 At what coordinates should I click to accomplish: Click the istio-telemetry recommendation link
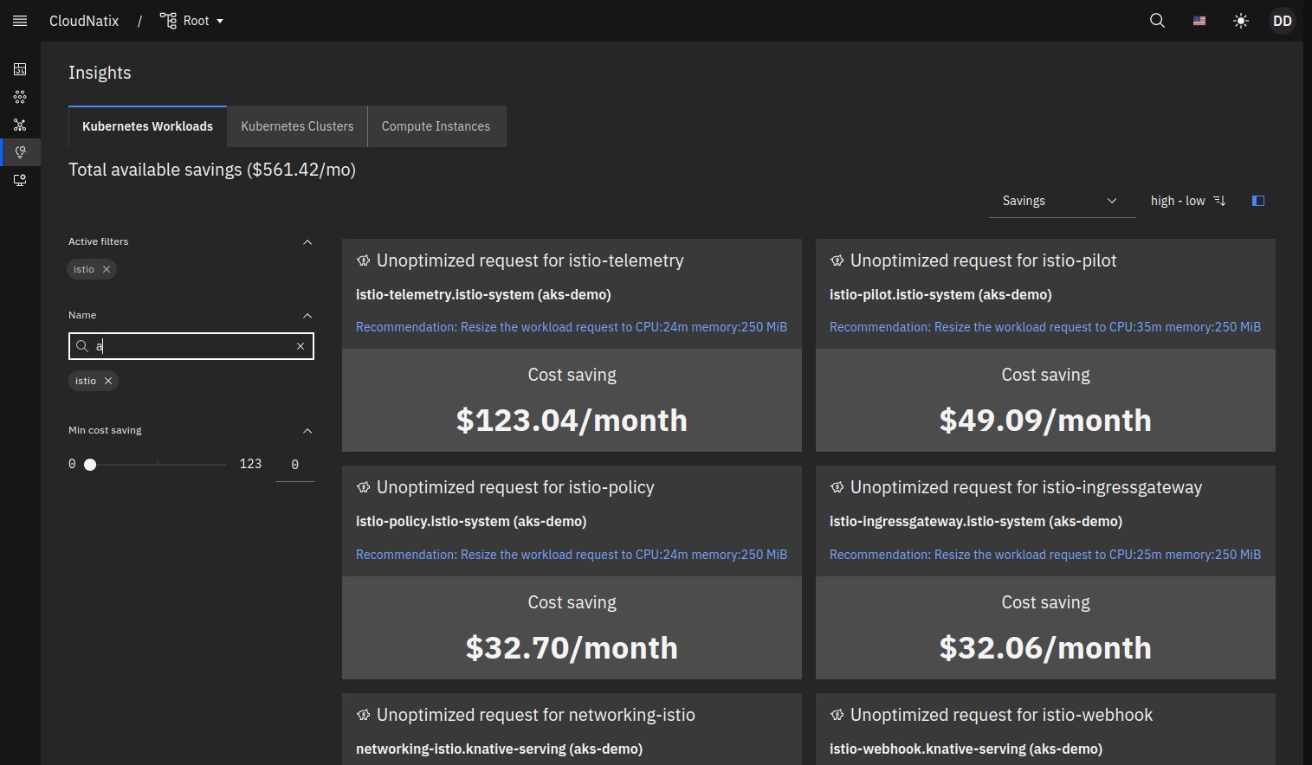(x=571, y=327)
